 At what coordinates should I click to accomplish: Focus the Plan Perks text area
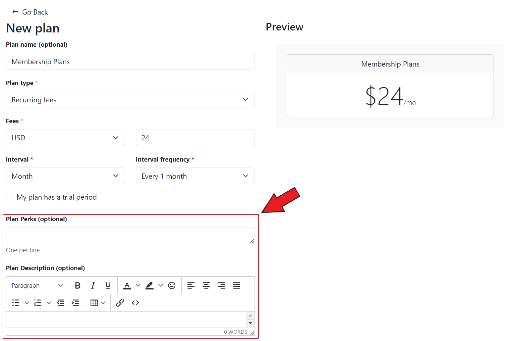point(129,235)
